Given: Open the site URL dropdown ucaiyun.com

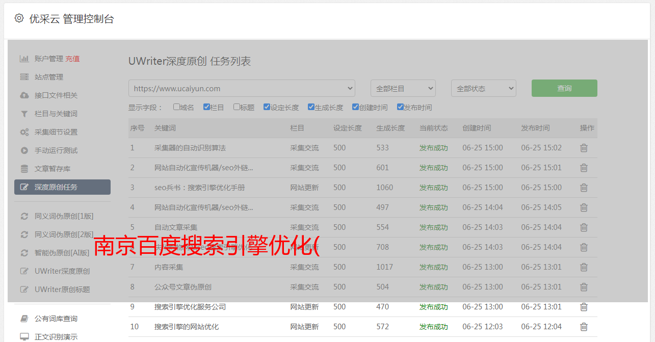Looking at the screenshot, I should (x=242, y=88).
